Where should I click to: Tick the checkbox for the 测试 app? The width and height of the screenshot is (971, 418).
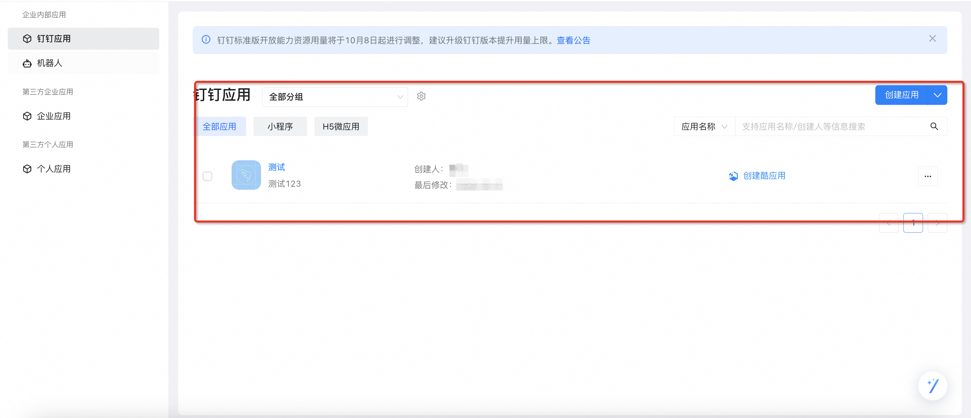coord(207,176)
